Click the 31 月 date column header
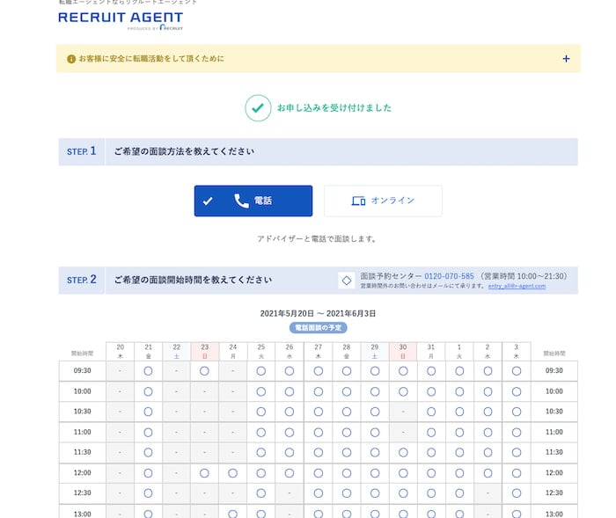 point(431,352)
